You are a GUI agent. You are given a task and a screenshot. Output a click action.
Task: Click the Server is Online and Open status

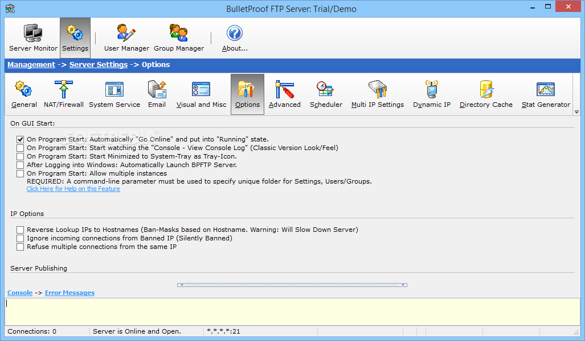tap(137, 331)
